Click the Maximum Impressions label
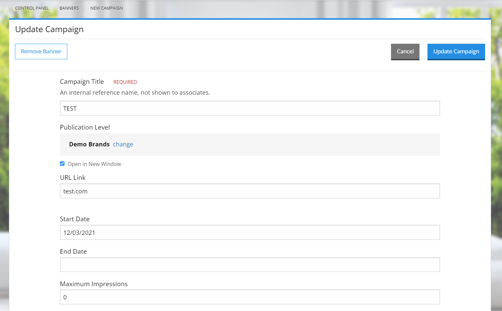The width and height of the screenshot is (502, 311). tap(93, 284)
